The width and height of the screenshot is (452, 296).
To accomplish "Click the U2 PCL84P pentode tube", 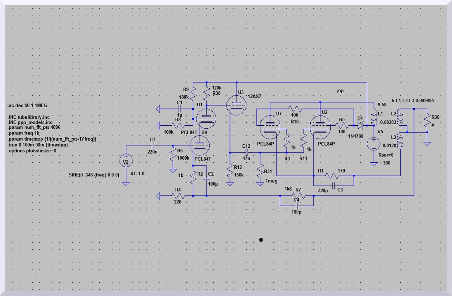I will (320, 126).
